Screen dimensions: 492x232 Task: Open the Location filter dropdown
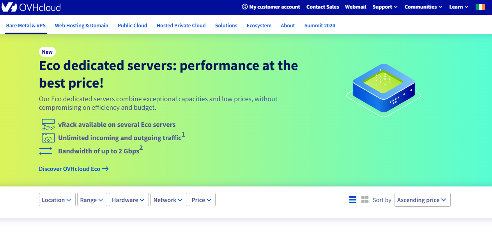(x=57, y=199)
